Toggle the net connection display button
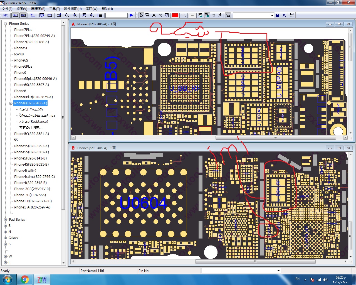The image size is (356, 285). click(x=228, y=15)
